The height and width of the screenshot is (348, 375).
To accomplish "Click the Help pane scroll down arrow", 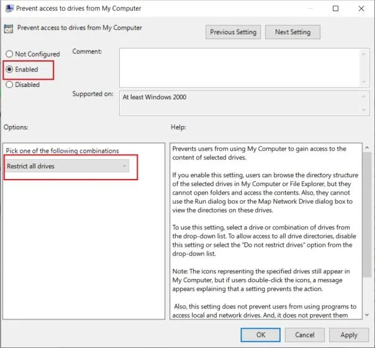I will coord(367,315).
